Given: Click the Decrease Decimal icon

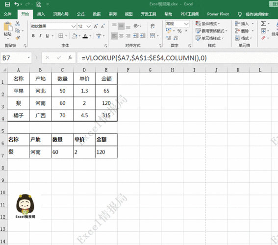Looking at the screenshot, I should (x=176, y=38).
